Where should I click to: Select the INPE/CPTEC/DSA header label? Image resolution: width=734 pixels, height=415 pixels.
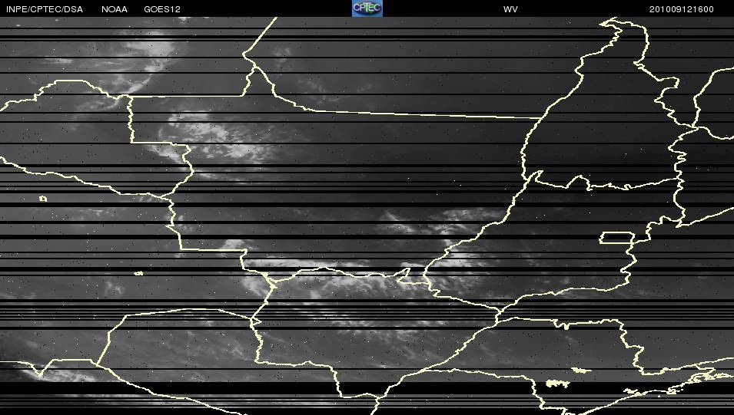click(45, 9)
